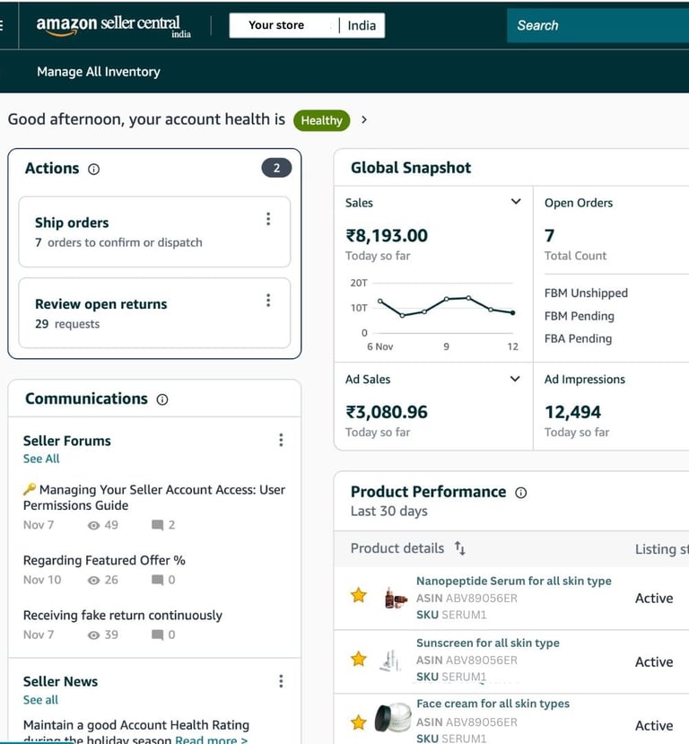This screenshot has height=744, width=689.
Task: Toggle star on Nanopeptide Serum product
Action: click(359, 595)
